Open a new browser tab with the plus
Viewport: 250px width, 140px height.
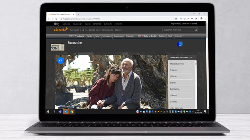[78, 14]
